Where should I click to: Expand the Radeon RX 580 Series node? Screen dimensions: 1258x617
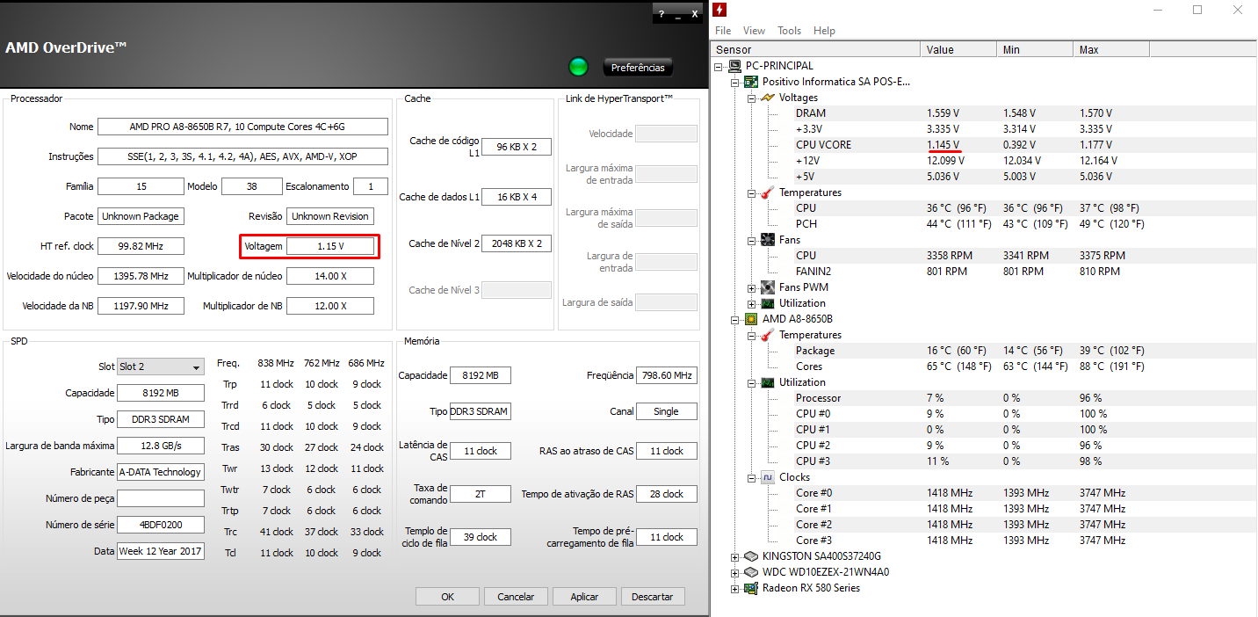pos(735,588)
